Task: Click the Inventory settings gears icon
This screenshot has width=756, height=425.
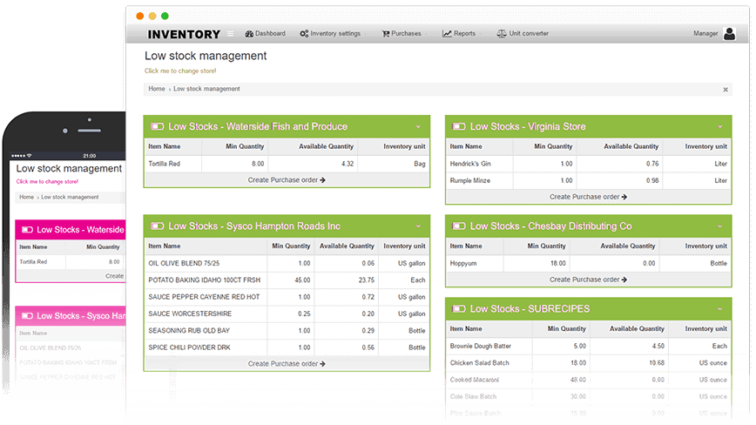Action: coord(304,34)
